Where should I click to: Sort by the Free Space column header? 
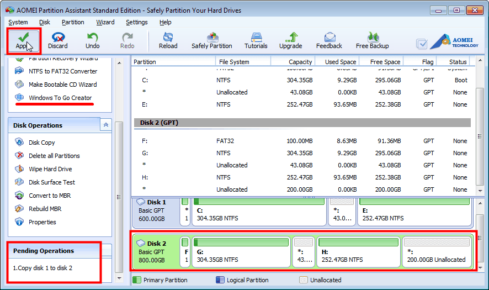(x=381, y=61)
